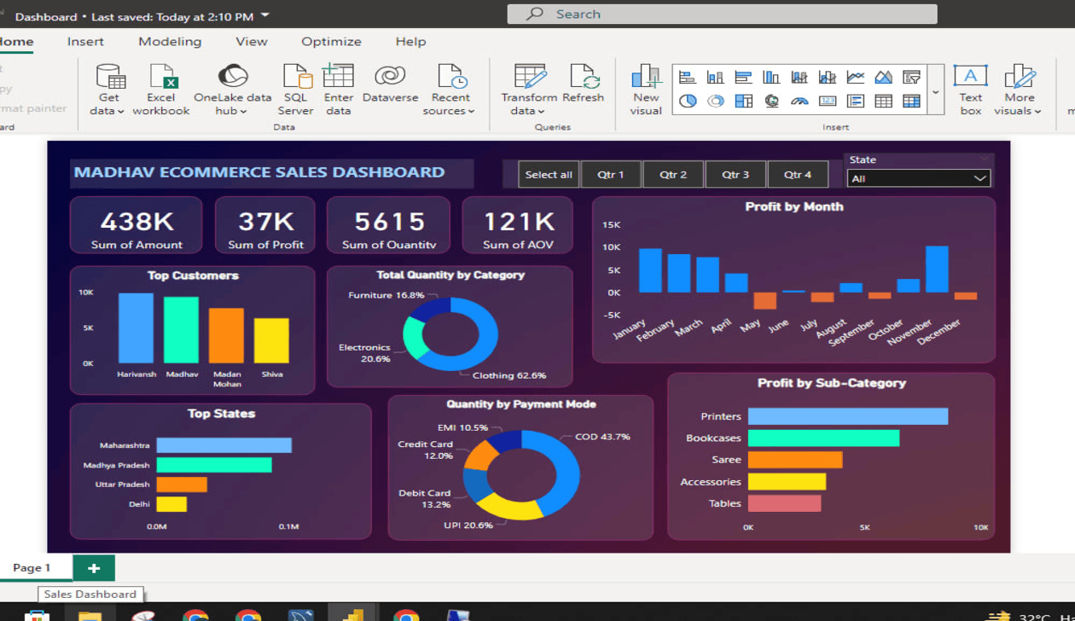Select the map visual icon
Image resolution: width=1075 pixels, height=621 pixels.
point(772,101)
